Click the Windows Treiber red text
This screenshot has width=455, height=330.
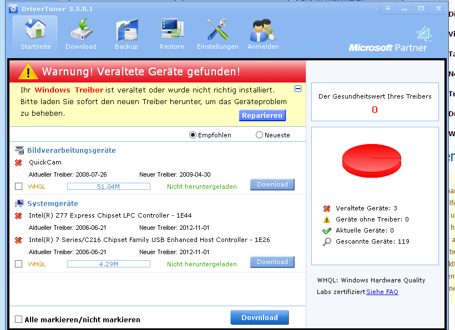69,90
